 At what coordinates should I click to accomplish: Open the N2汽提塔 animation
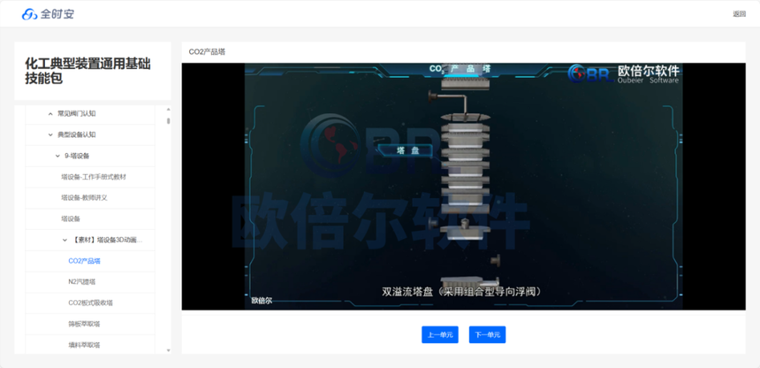[x=81, y=282]
